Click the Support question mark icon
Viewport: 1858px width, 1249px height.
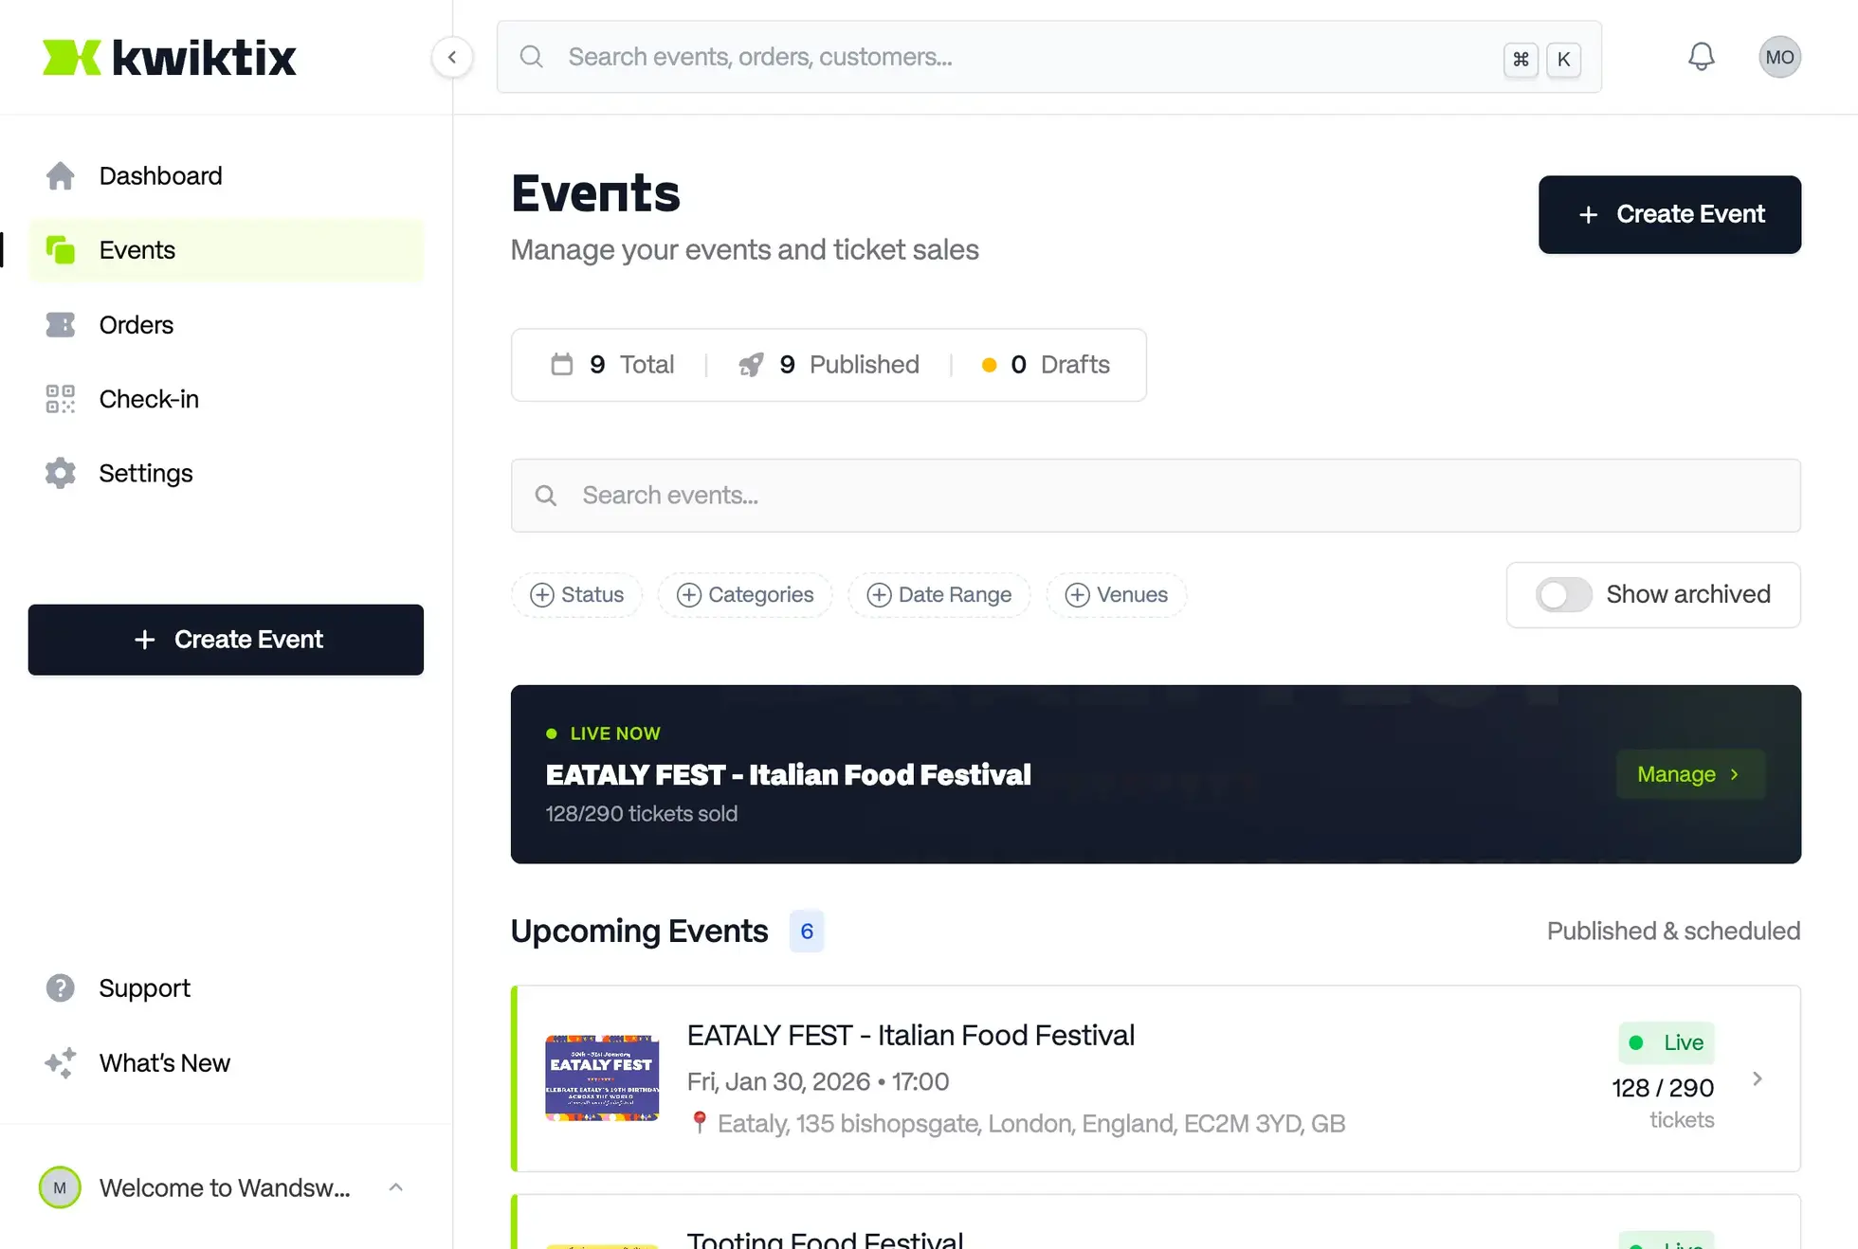pos(60,987)
